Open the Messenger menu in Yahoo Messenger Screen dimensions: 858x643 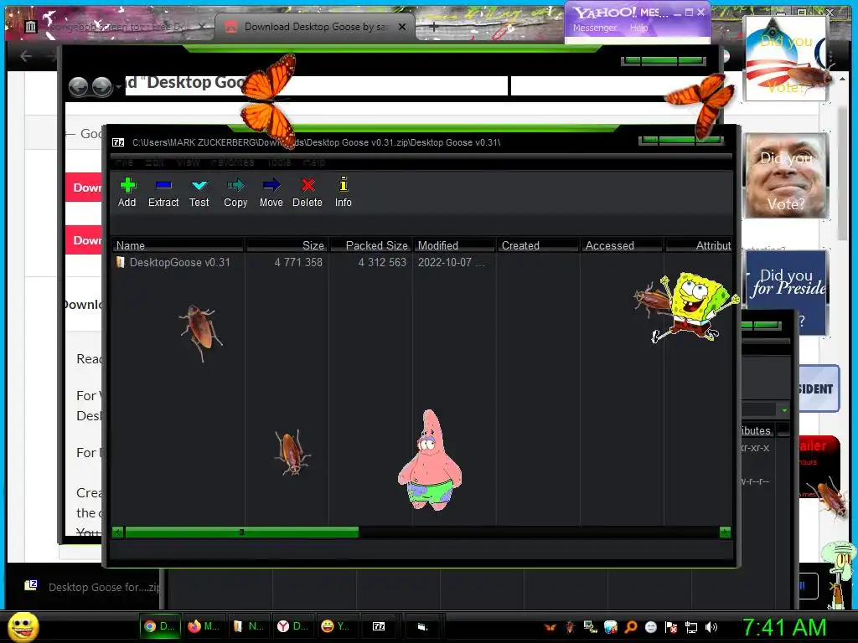coord(594,28)
